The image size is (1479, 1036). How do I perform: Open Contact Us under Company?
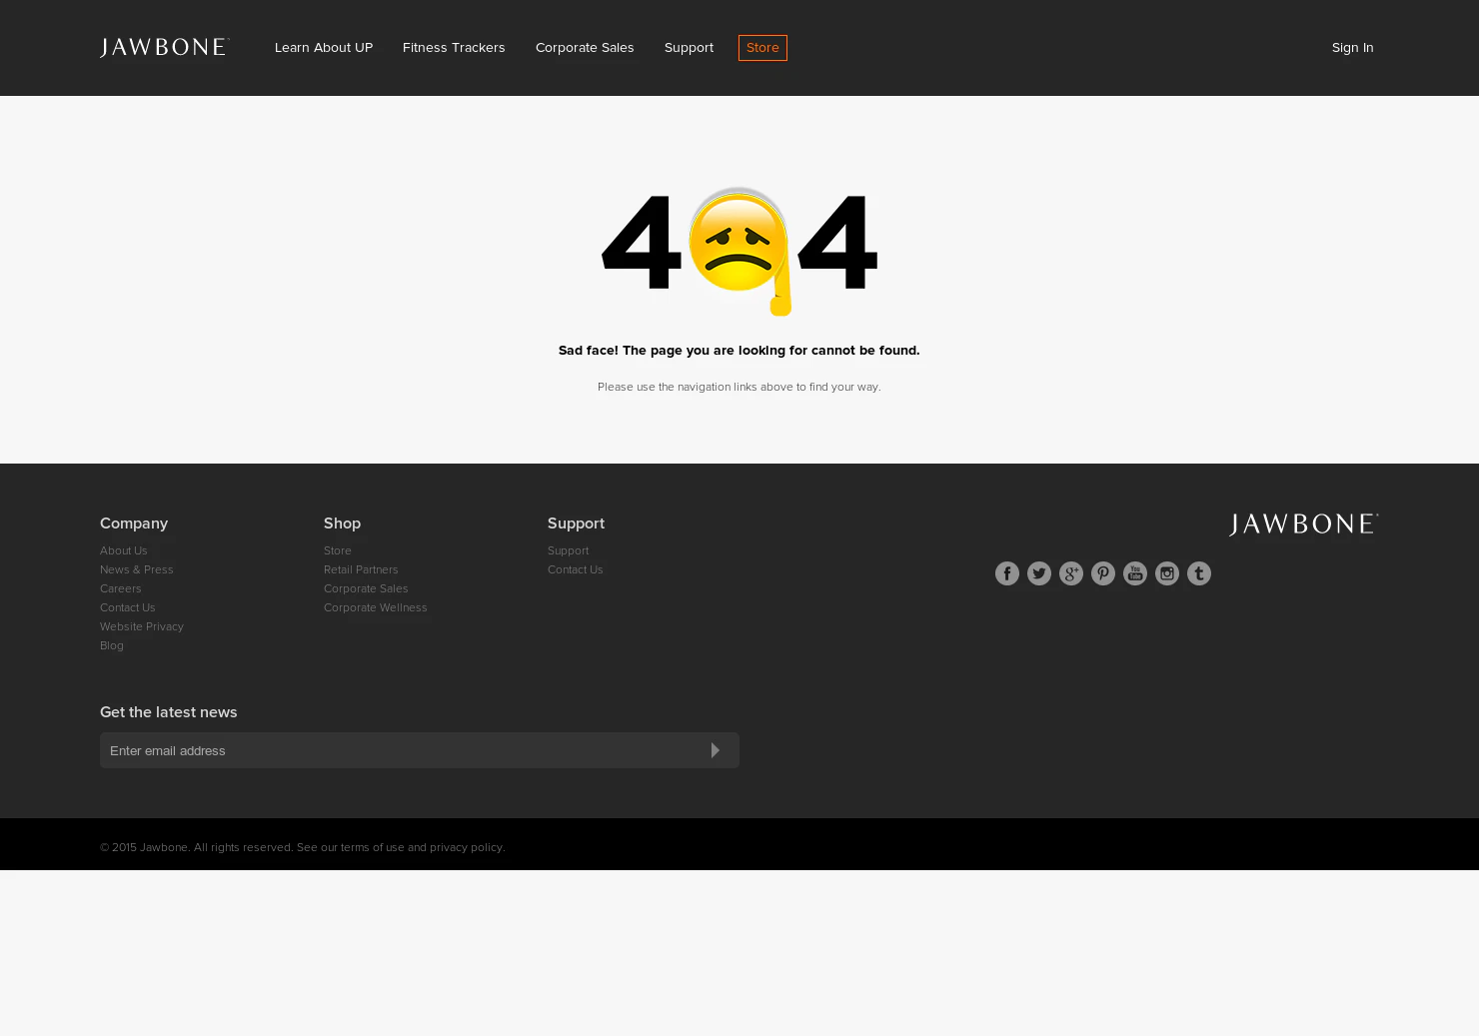coord(127,607)
